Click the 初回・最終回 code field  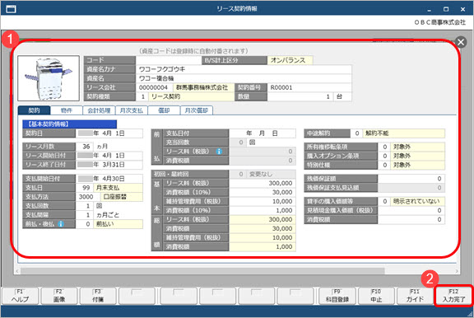click(238, 174)
